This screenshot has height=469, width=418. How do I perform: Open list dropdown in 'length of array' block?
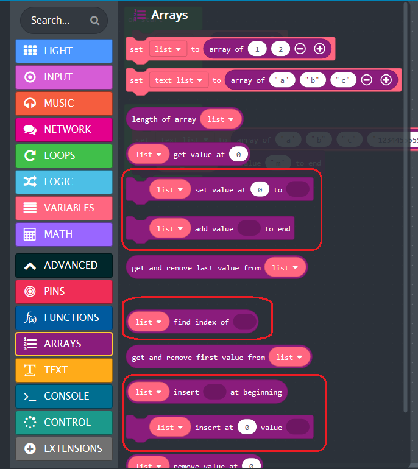click(221, 119)
